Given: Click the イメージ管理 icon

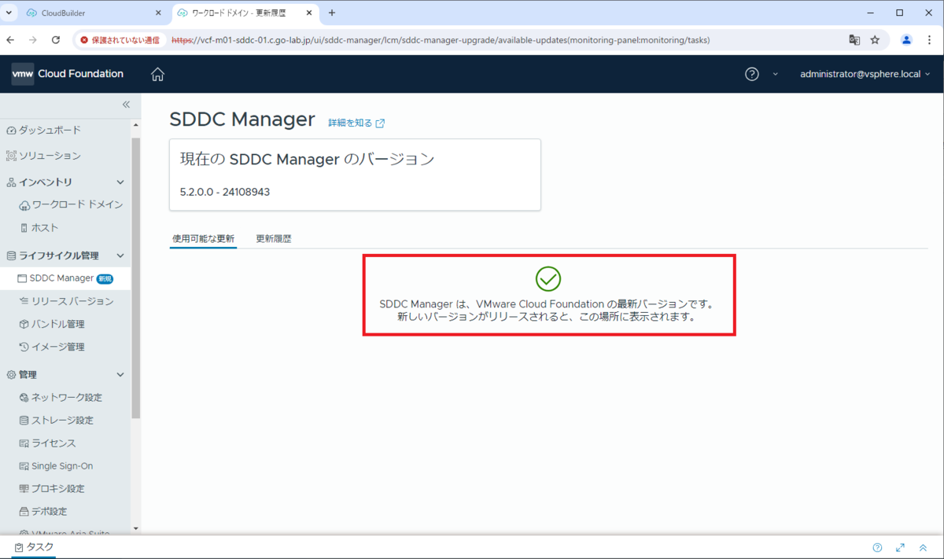Looking at the screenshot, I should pyautogui.click(x=24, y=347).
